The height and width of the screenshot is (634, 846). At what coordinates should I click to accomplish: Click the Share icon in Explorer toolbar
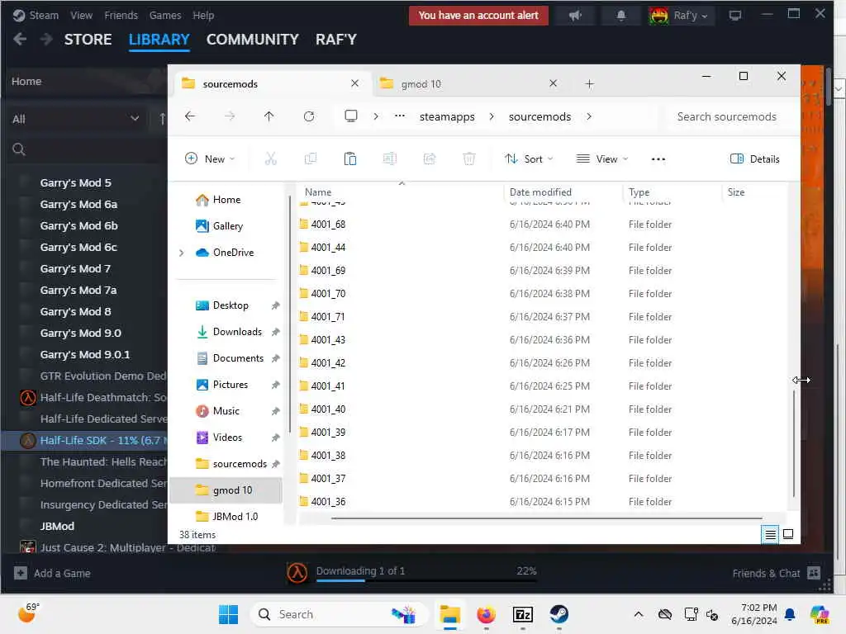[x=430, y=158]
